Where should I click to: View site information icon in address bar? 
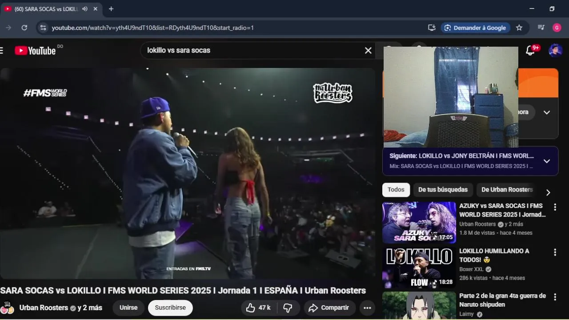coord(43,28)
